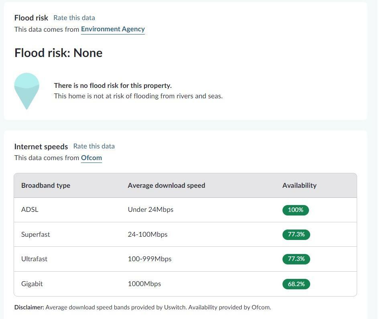Click the Superfast 77.3% availability badge
The image size is (382, 319).
point(296,234)
